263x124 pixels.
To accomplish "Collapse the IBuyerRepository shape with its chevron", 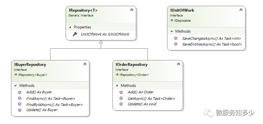I will 85,64.
